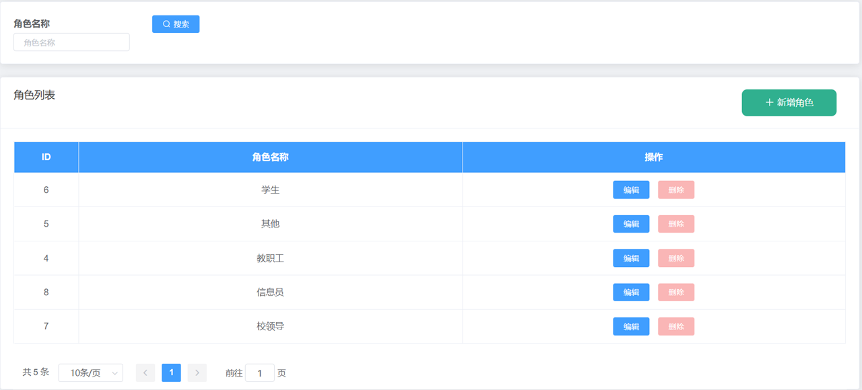862x390 pixels.
Task: Select the 角色名称 search input field
Action: [71, 42]
